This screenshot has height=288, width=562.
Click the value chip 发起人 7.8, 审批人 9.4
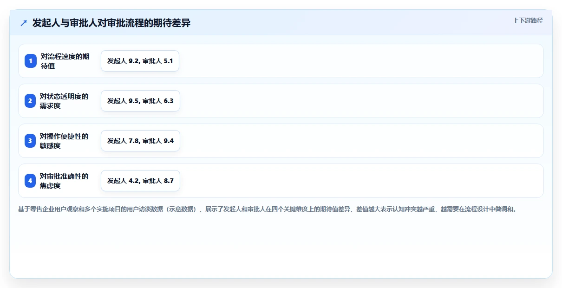point(140,141)
